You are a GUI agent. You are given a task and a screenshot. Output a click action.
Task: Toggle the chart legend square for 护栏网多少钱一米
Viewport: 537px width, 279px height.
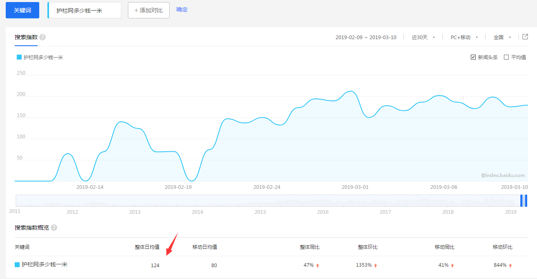19,58
